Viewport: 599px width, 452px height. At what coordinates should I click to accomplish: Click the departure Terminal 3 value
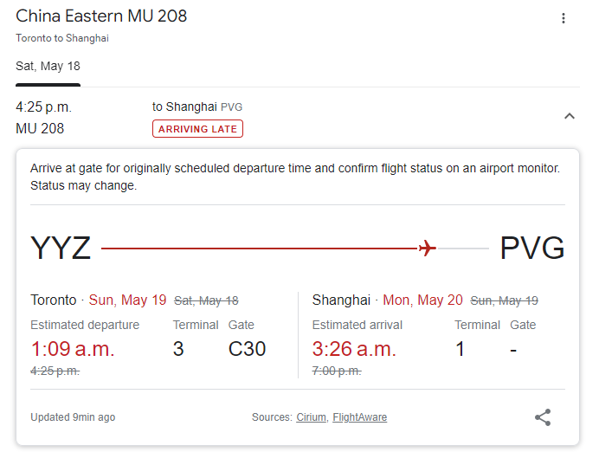(x=178, y=349)
